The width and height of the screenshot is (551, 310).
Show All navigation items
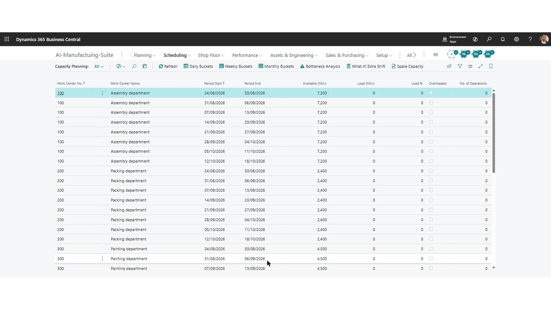click(x=412, y=55)
